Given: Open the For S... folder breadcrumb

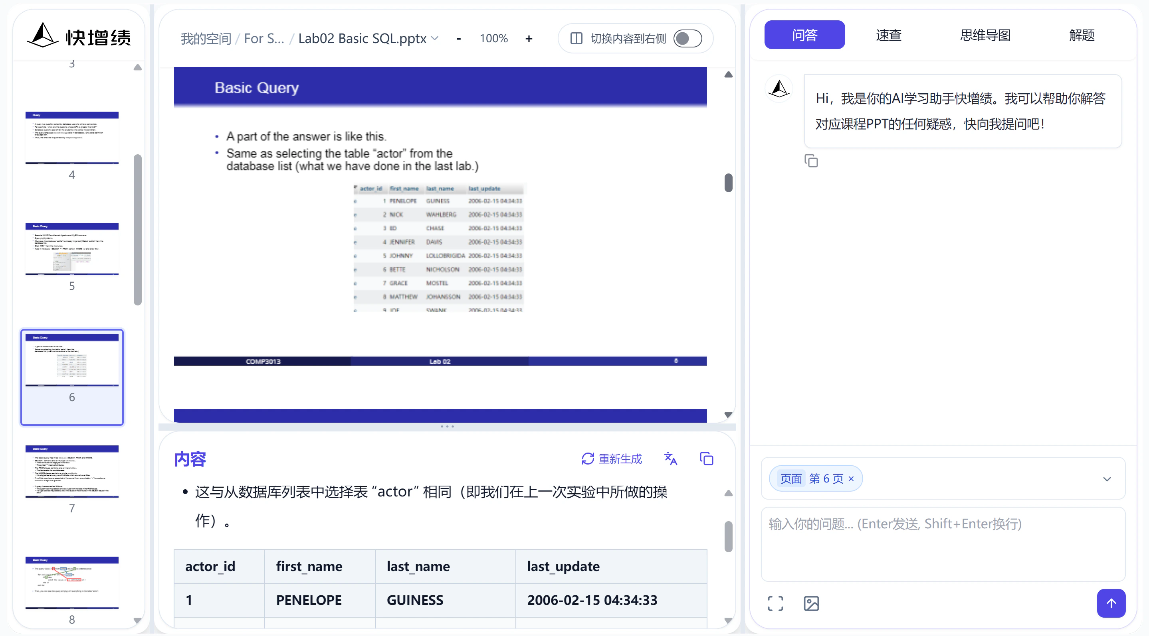Looking at the screenshot, I should click(263, 39).
